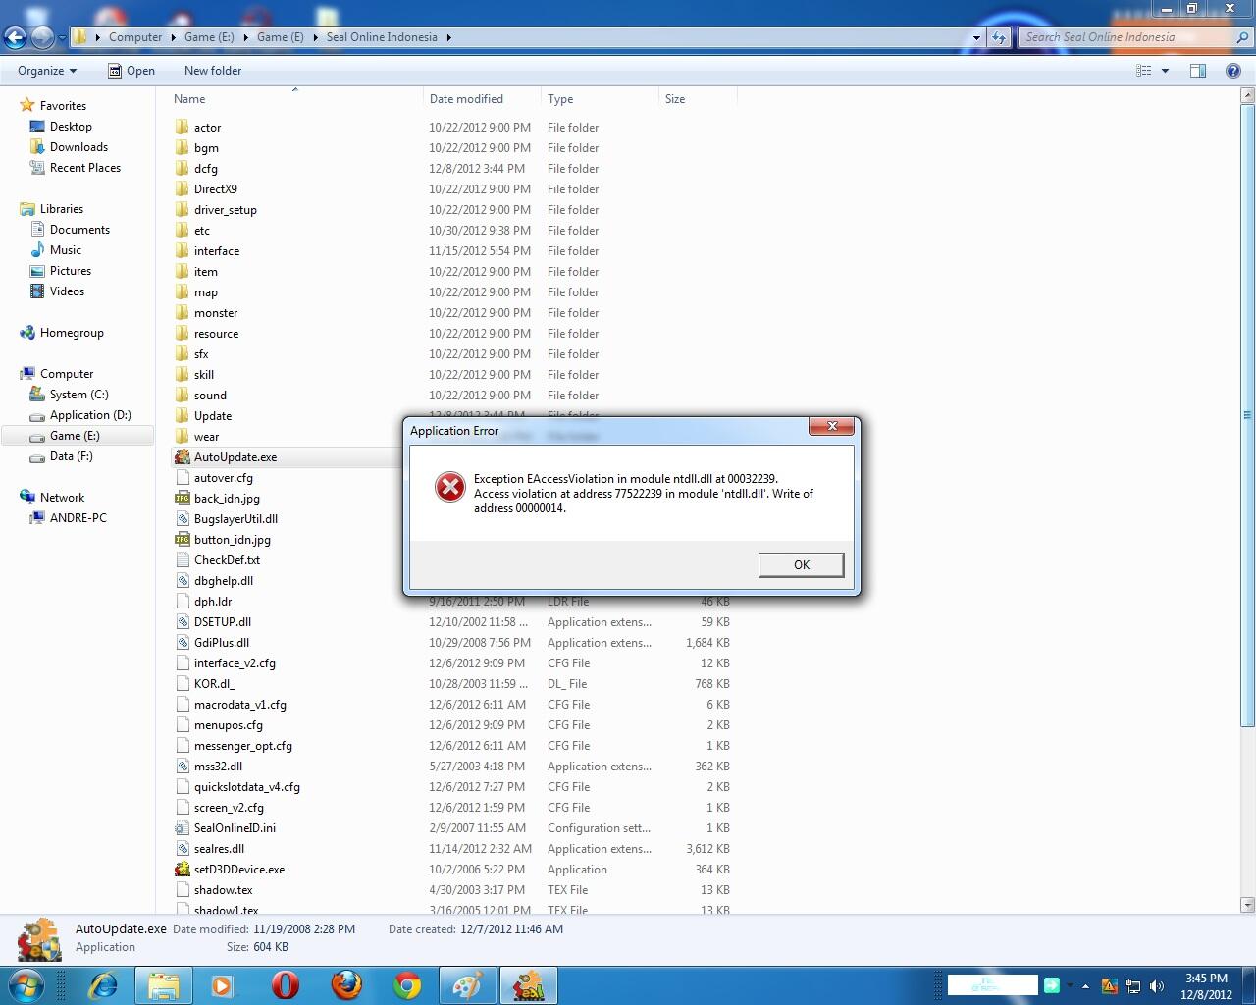Open the Organize menu
The image size is (1256, 1005).
pyautogui.click(x=47, y=71)
